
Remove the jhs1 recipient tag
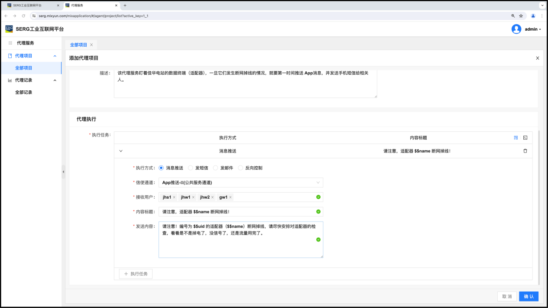pyautogui.click(x=174, y=197)
